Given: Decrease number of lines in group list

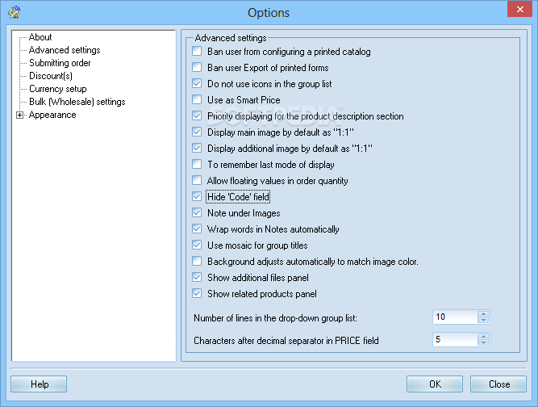Looking at the screenshot, I should [x=483, y=321].
